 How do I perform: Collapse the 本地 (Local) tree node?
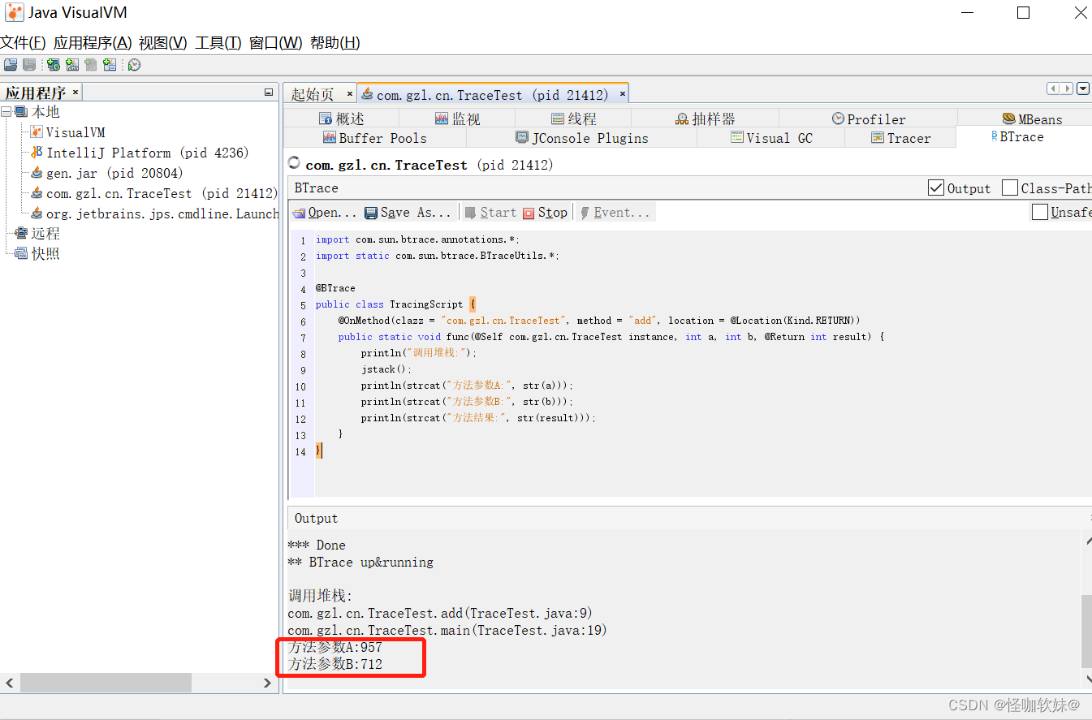tap(6, 112)
